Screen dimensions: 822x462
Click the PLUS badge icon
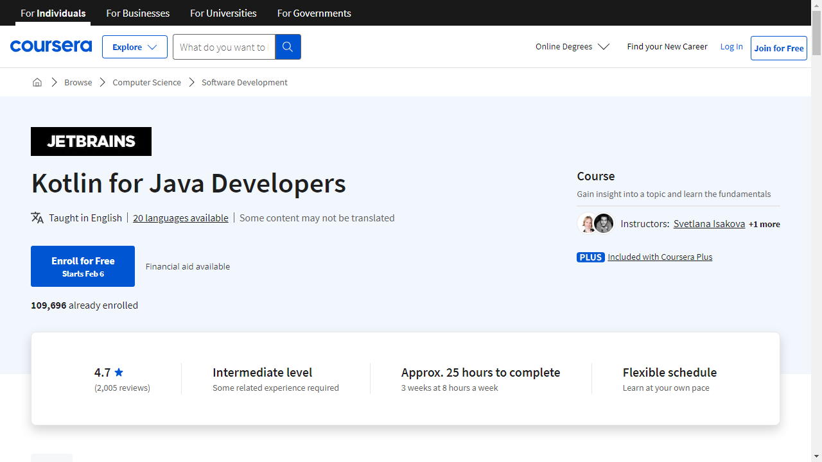[x=591, y=257]
